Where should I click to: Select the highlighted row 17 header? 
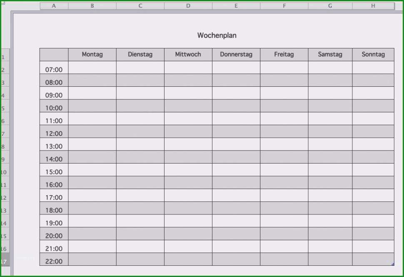tap(5, 259)
